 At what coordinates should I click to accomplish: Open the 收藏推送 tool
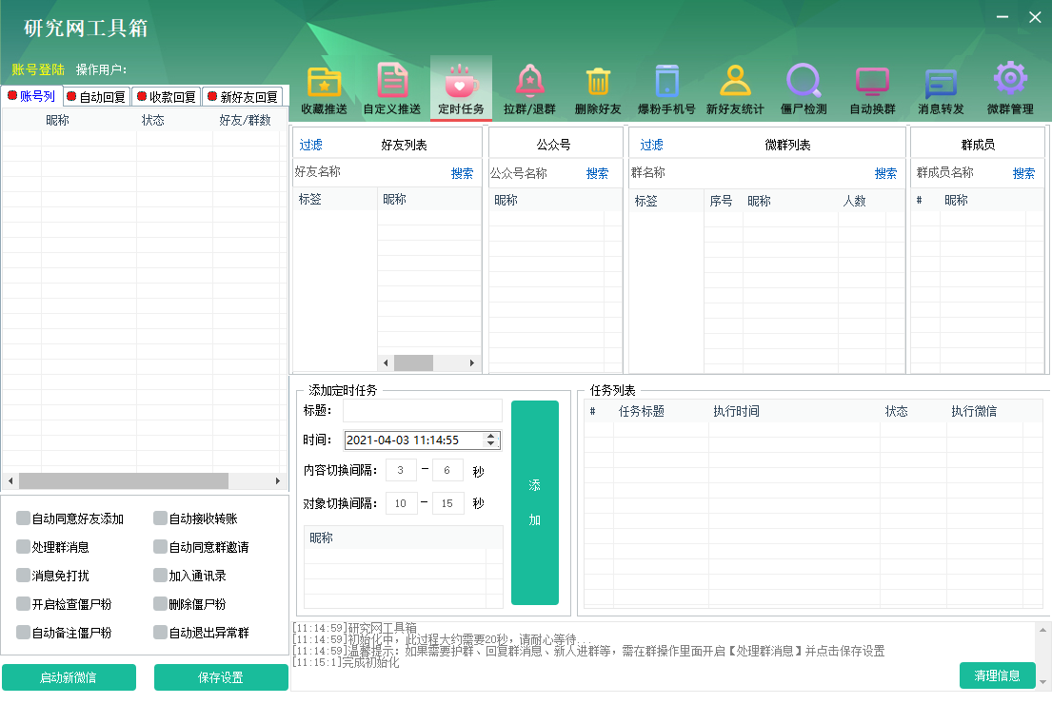(326, 87)
